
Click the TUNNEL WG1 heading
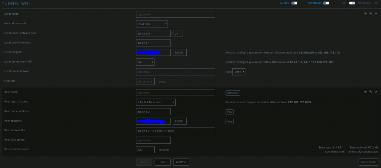click(x=16, y=4)
